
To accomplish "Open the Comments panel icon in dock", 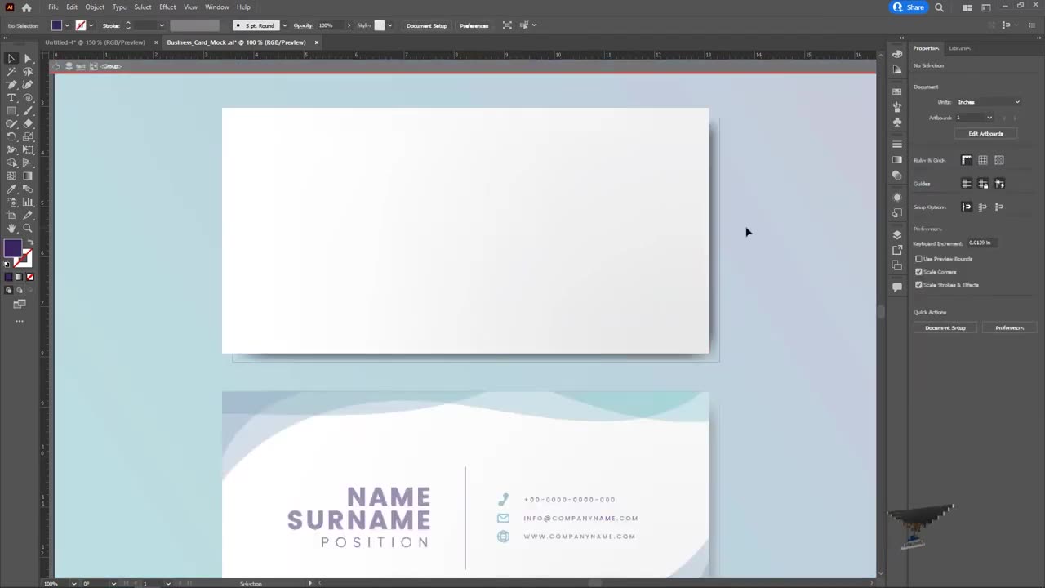I will coord(897,287).
